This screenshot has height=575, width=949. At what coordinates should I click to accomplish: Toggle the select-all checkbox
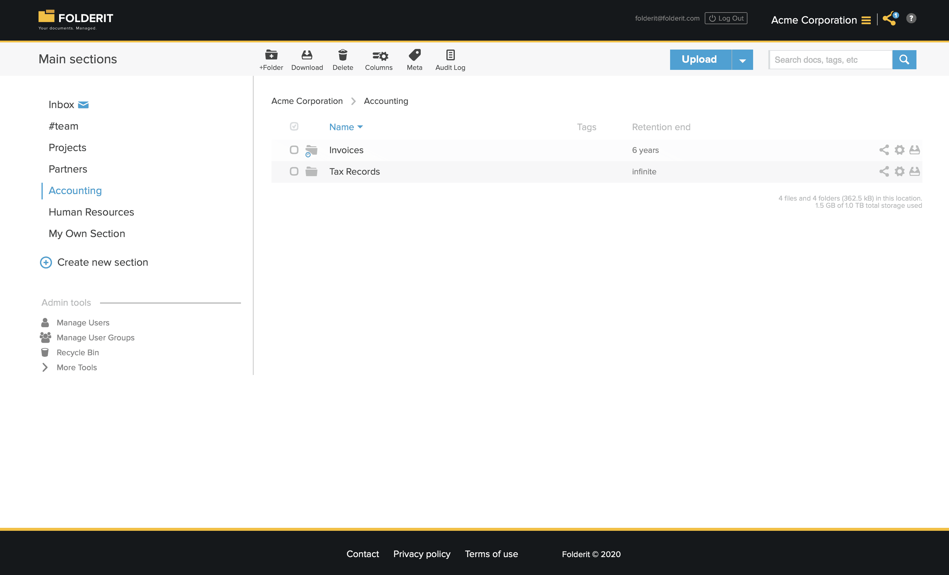point(294,126)
